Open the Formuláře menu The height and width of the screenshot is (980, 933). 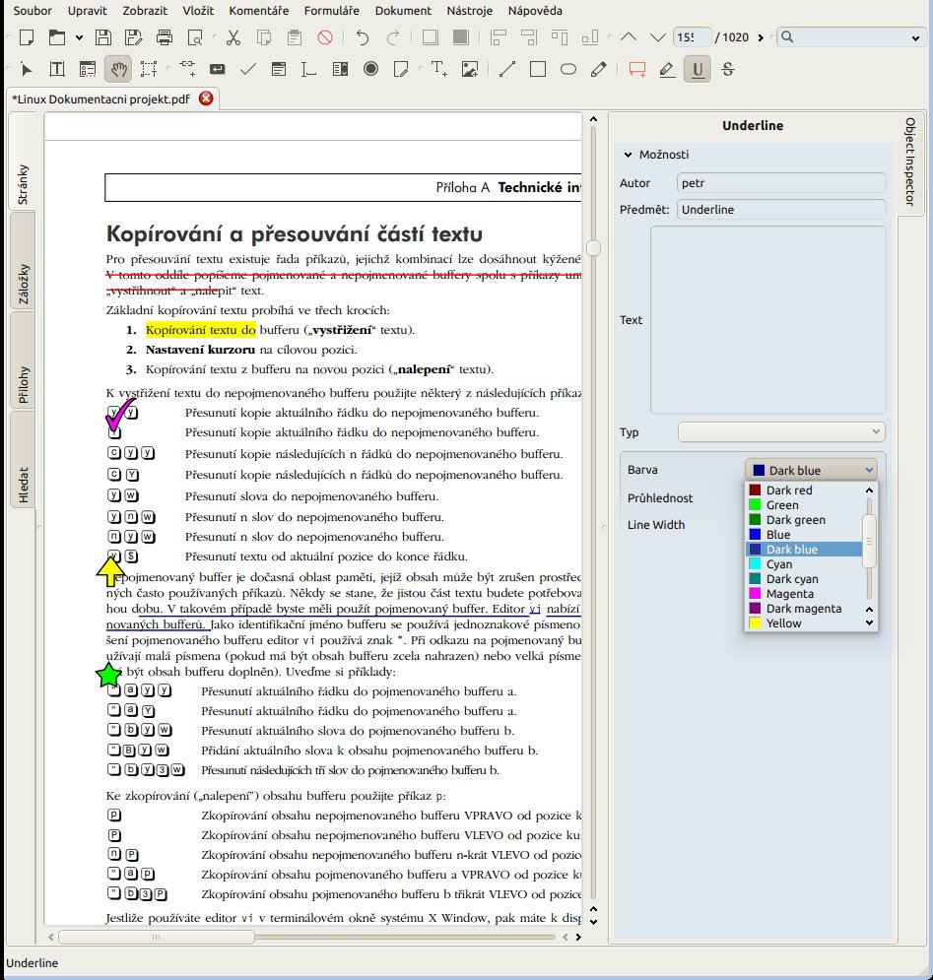(331, 11)
